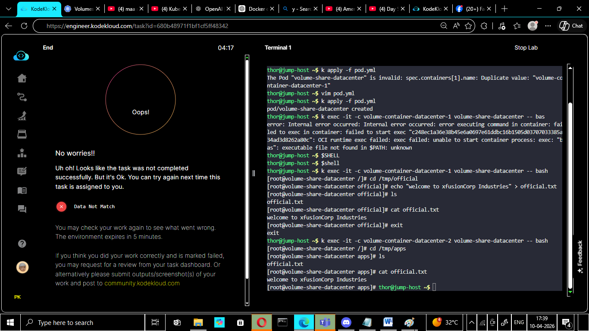Open the Read aloud address bar icon
Image resolution: width=589 pixels, height=331 pixels.
tap(456, 26)
